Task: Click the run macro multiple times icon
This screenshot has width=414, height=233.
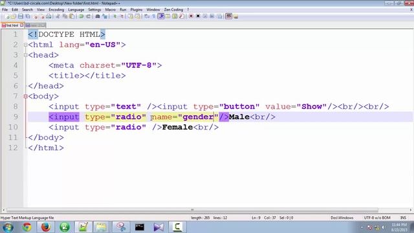Action: click(x=212, y=16)
